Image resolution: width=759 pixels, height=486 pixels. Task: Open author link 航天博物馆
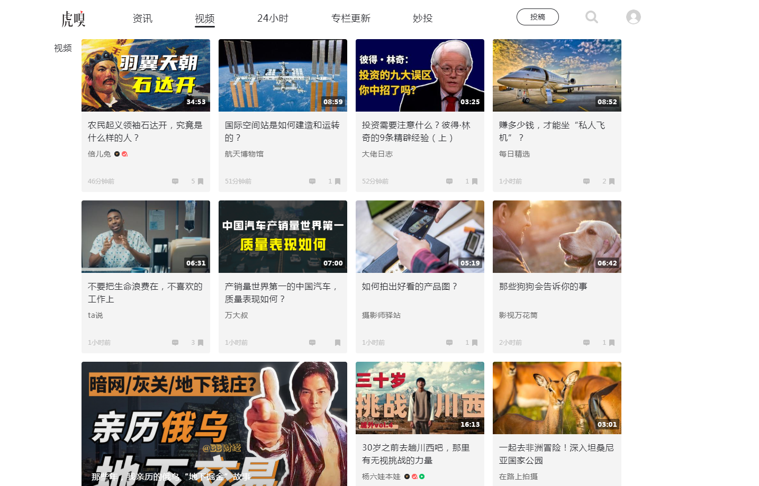click(x=244, y=154)
